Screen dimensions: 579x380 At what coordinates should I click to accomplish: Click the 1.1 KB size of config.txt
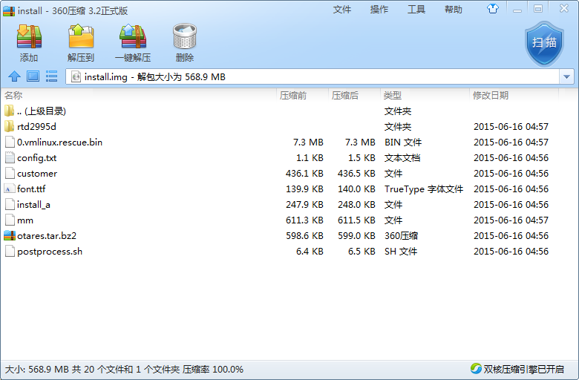click(x=310, y=158)
